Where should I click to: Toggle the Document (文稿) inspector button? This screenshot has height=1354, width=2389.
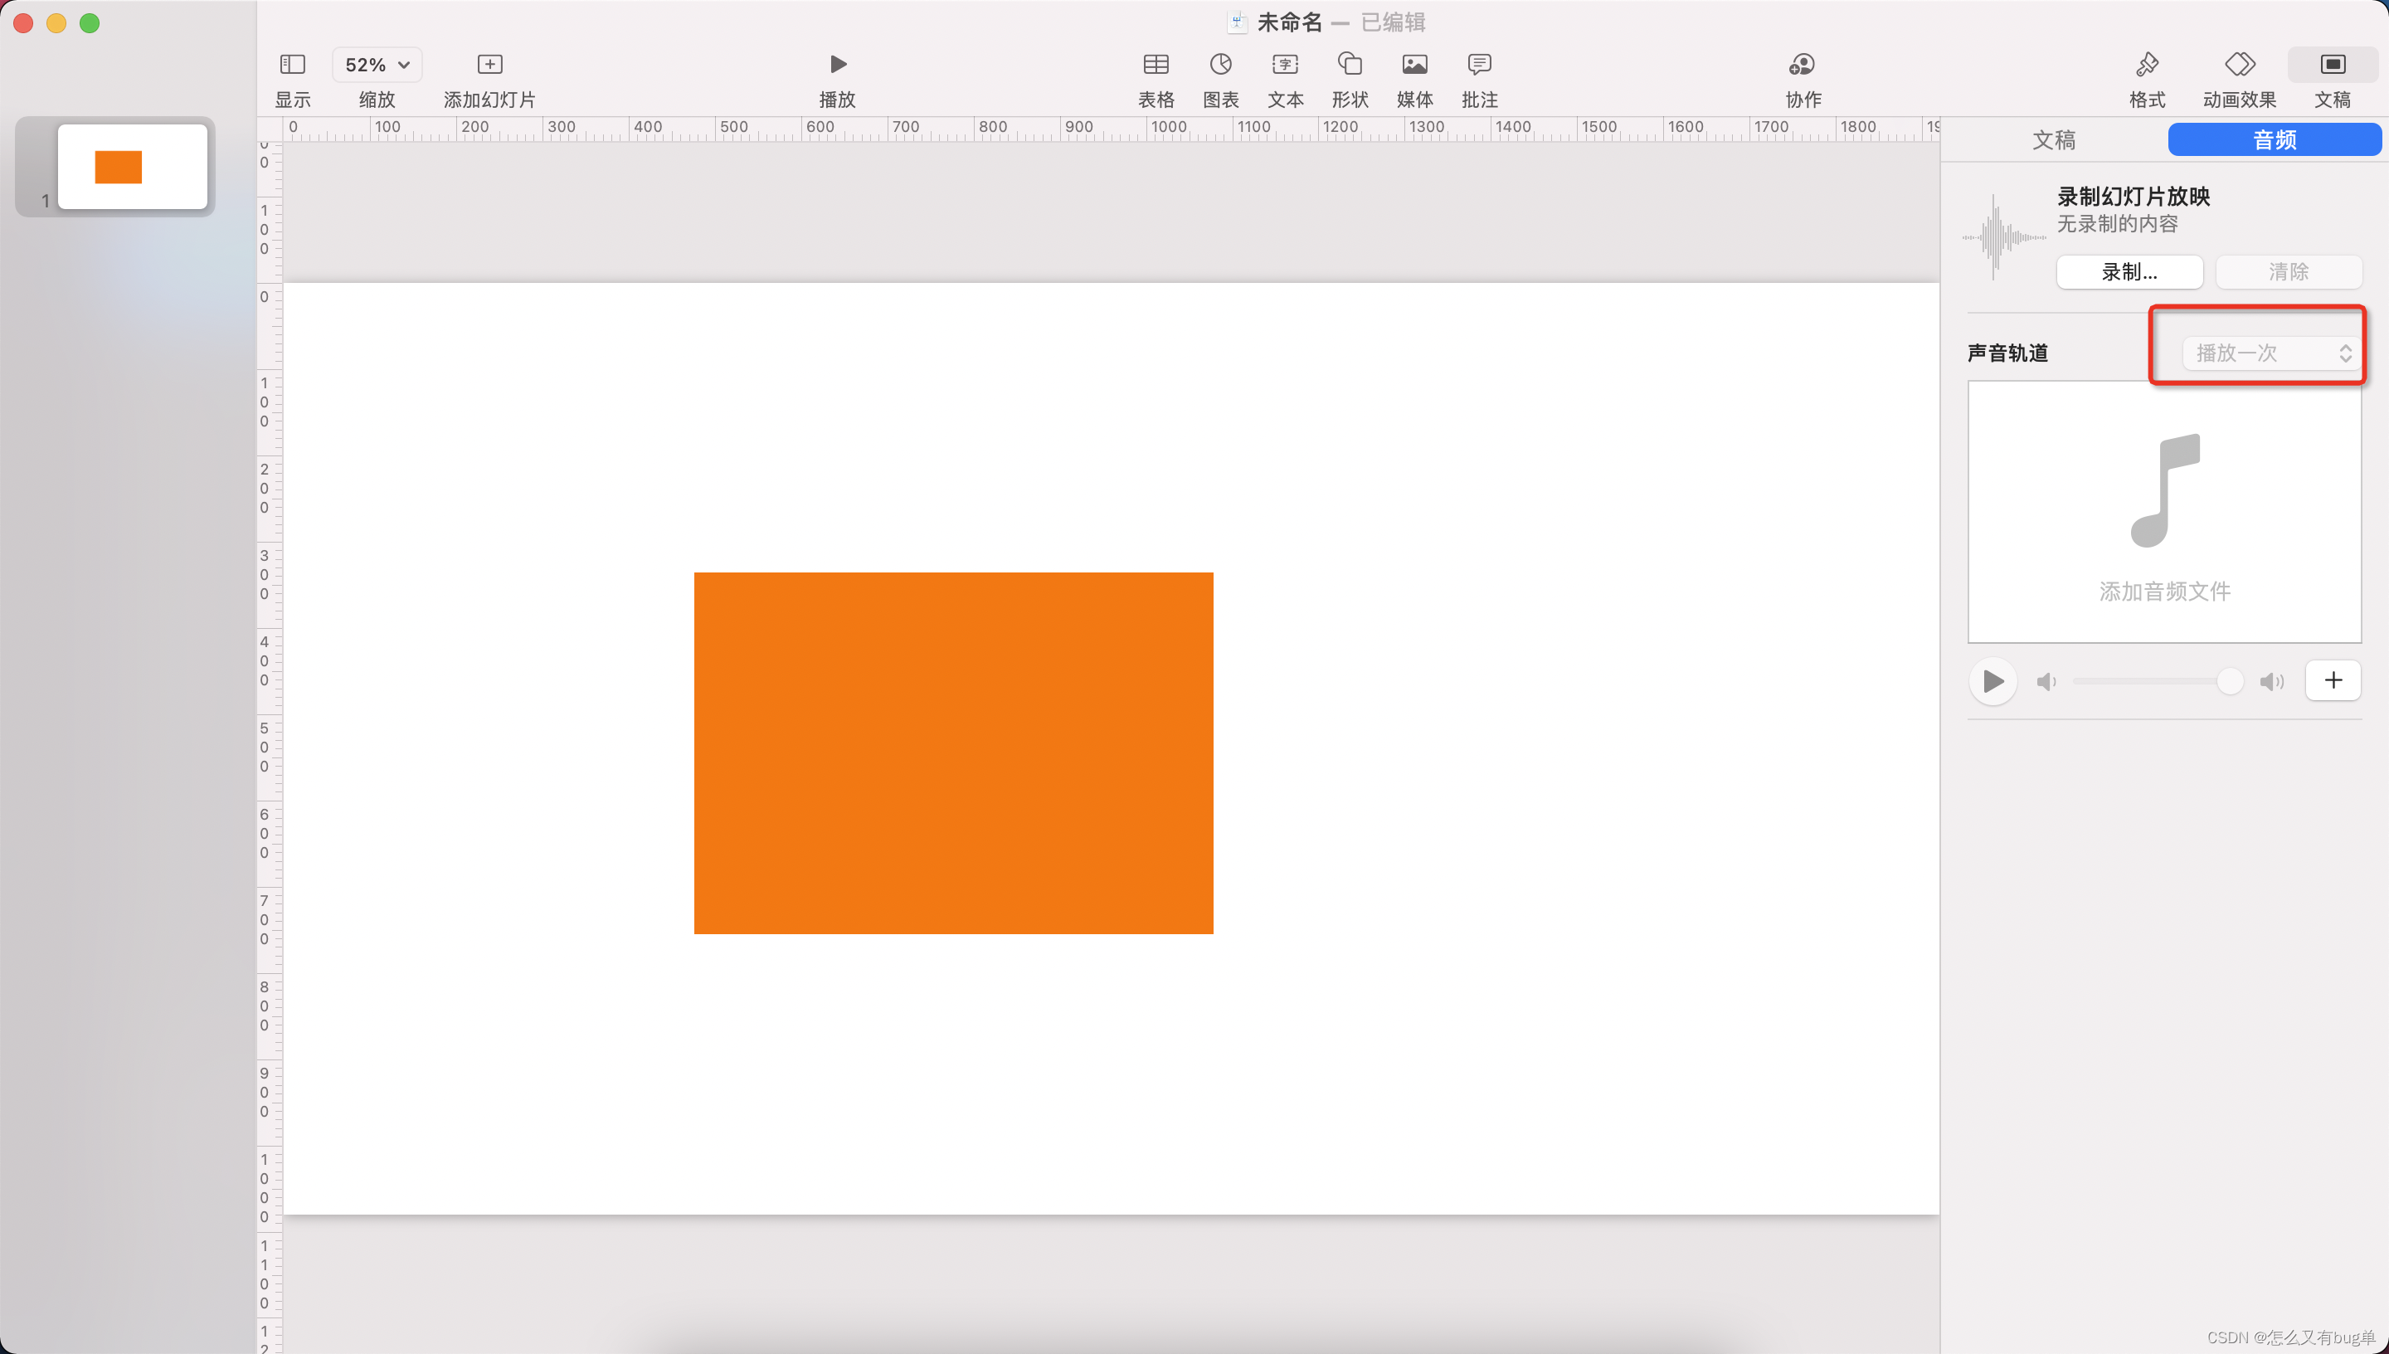(x=2332, y=64)
